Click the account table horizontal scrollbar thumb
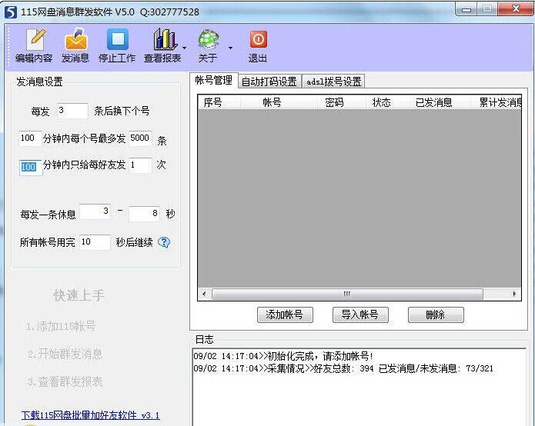The width and height of the screenshot is (535, 426). click(347, 294)
